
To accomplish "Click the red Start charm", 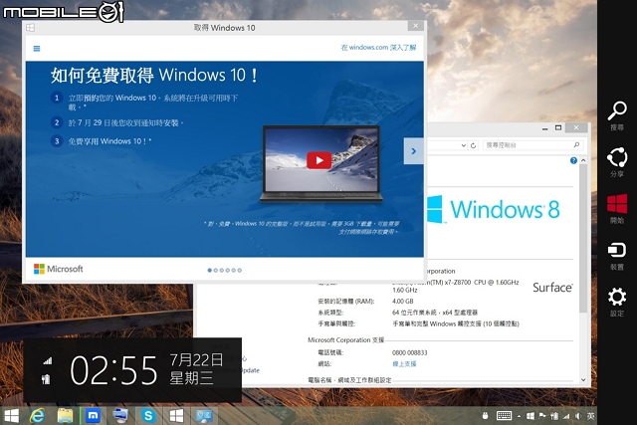I will 617,208.
